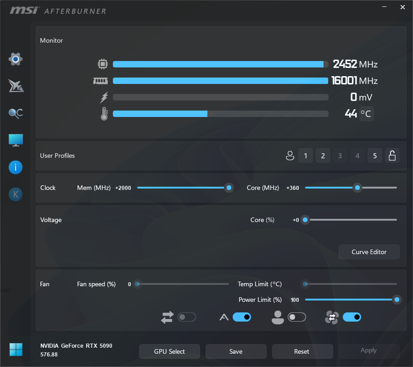
Task: Click the Reset button
Action: [x=302, y=351]
